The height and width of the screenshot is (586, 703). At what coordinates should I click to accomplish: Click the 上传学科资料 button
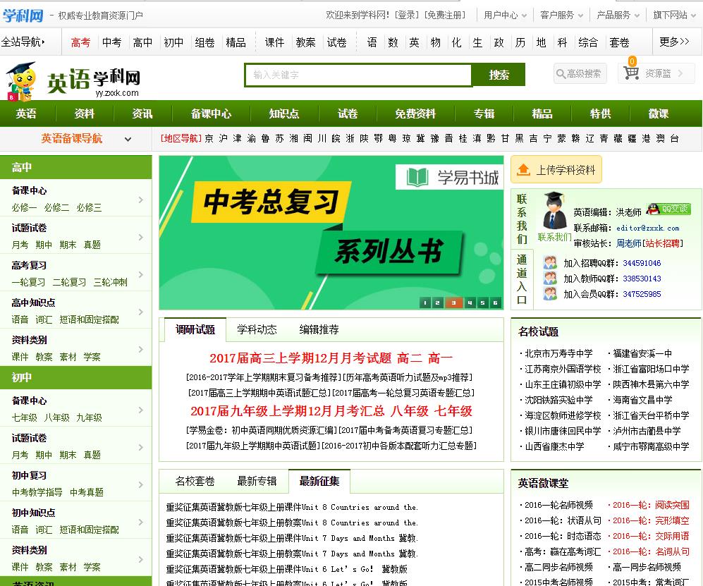point(556,170)
